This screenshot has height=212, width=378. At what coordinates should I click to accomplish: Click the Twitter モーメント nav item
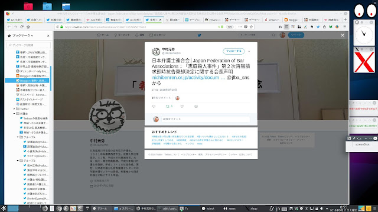(122, 35)
